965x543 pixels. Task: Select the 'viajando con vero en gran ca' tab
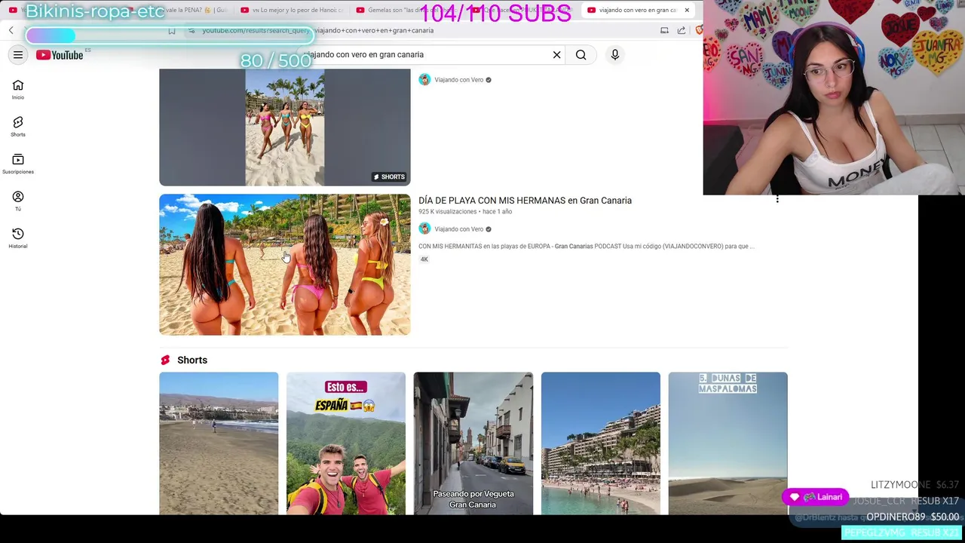(x=637, y=10)
